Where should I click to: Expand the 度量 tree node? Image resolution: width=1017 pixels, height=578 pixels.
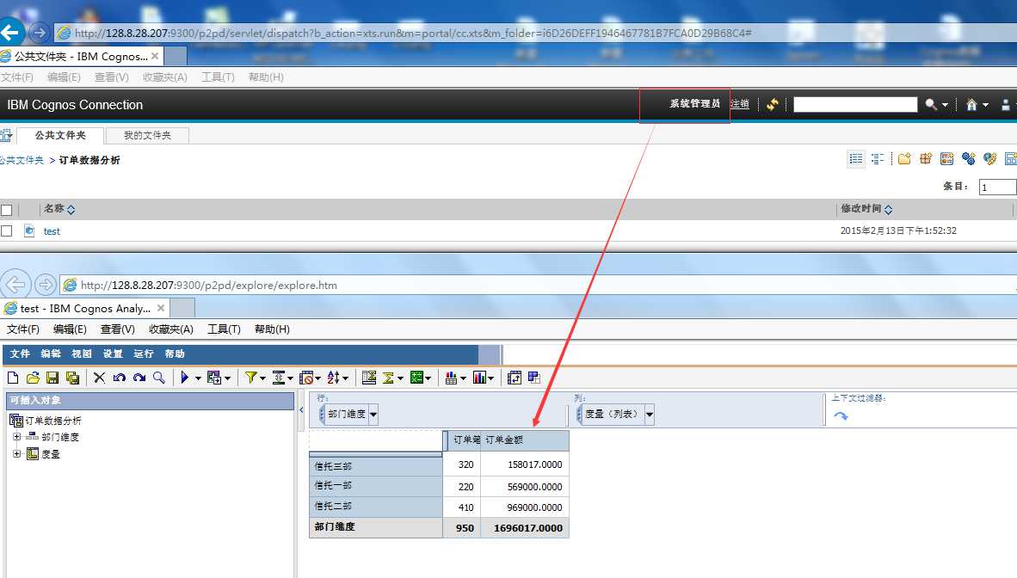tap(17, 454)
